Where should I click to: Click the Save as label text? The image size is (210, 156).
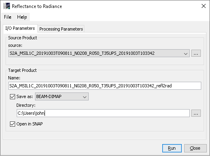pos(25,96)
